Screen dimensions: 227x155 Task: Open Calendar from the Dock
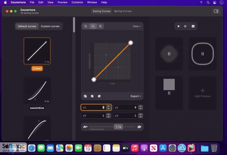[88, 148]
